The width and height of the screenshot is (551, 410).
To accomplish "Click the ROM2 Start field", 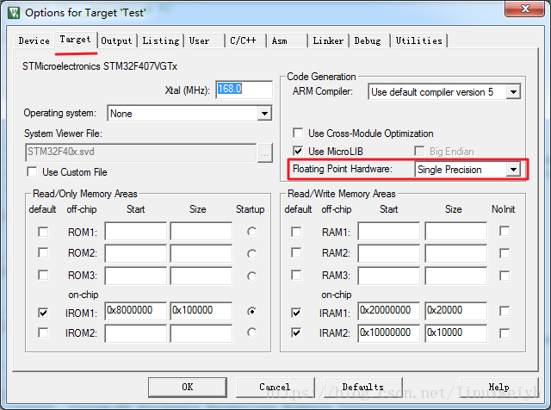I will coord(136,253).
